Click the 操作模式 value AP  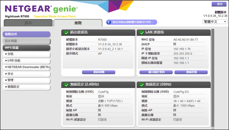click(100, 54)
